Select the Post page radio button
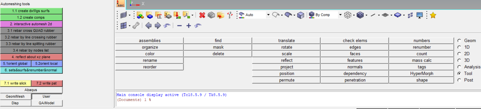The width and height of the screenshot is (481, 109). [459, 80]
